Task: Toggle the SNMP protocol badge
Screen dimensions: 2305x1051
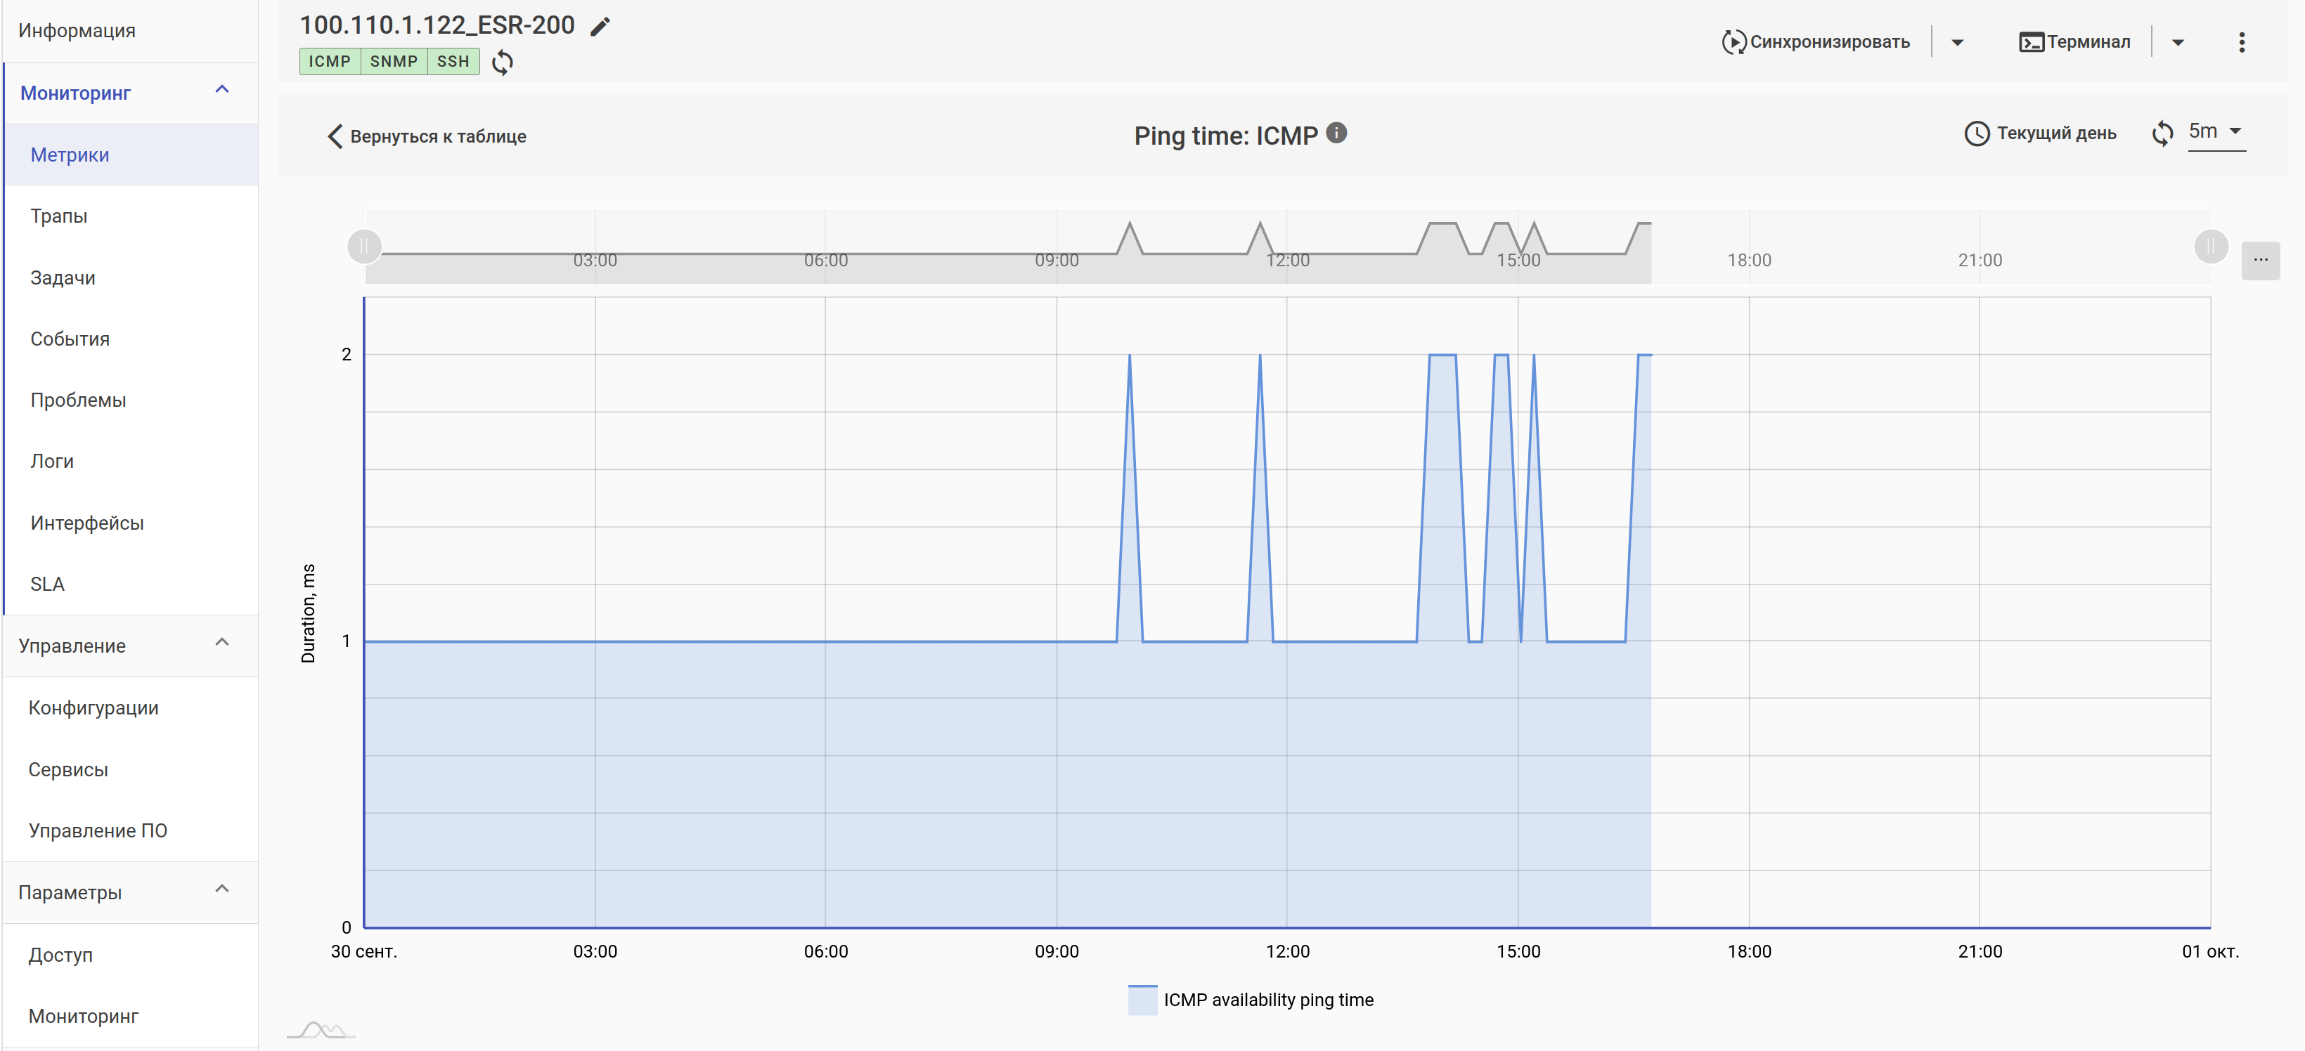Action: pyautogui.click(x=394, y=62)
